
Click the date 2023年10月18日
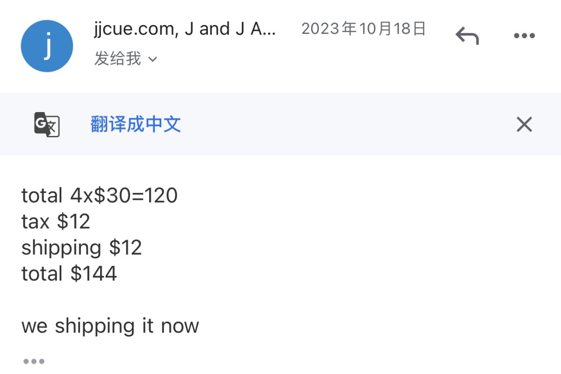(x=364, y=29)
